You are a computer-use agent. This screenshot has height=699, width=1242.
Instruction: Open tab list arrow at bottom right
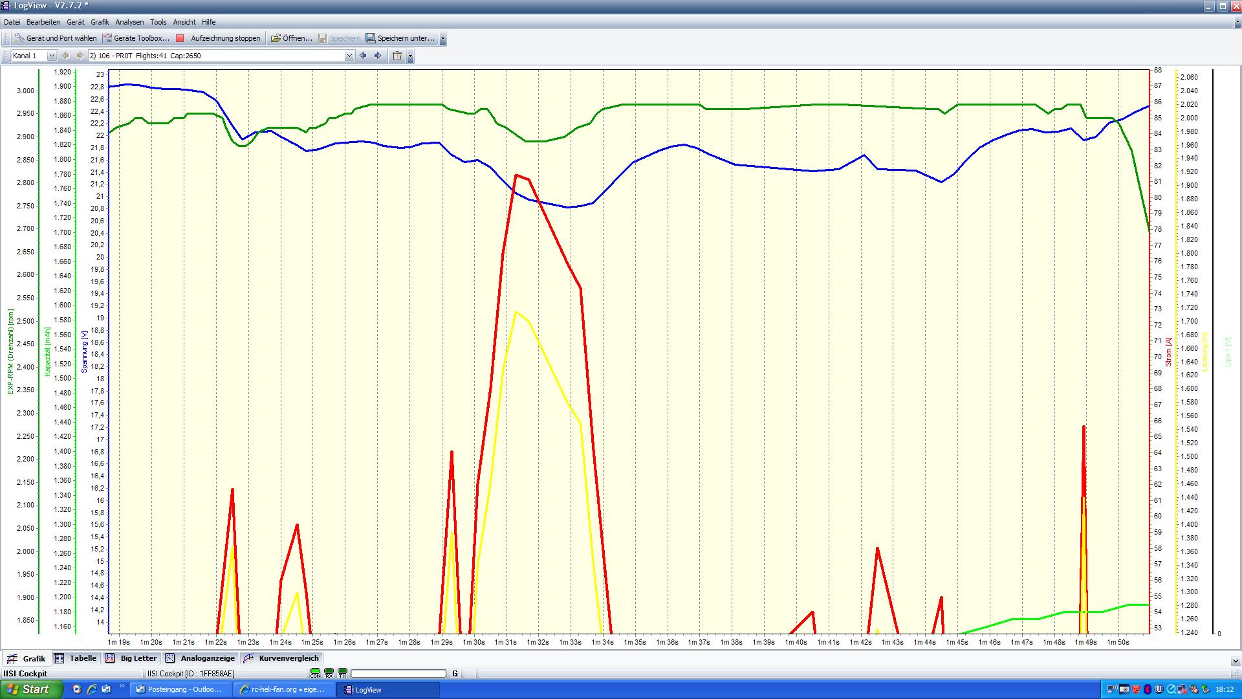point(1236,661)
